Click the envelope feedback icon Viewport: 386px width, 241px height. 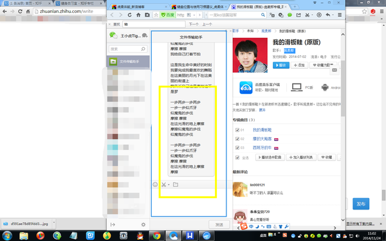coord(335,70)
